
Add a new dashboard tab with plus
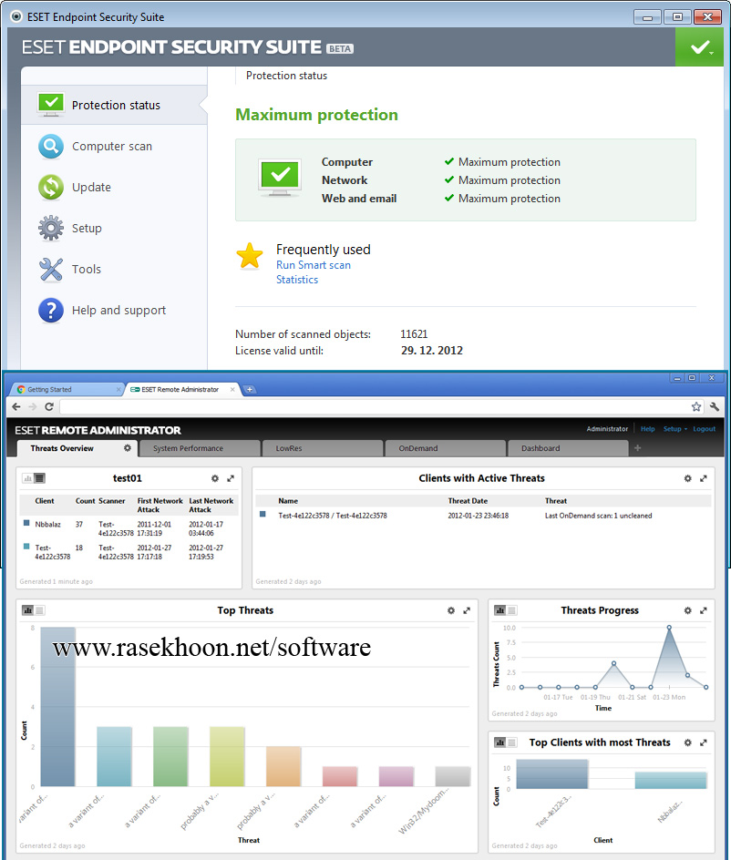click(x=637, y=448)
